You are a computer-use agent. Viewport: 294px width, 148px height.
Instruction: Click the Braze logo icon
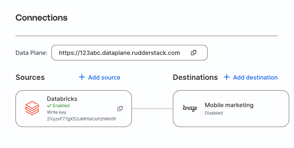click(190, 108)
